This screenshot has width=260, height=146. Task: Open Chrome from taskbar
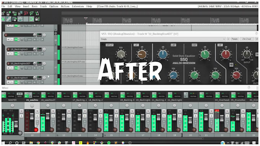[x=38, y=143]
